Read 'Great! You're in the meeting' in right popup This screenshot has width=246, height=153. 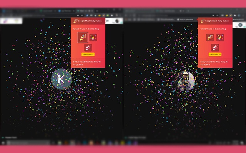tap(213, 29)
